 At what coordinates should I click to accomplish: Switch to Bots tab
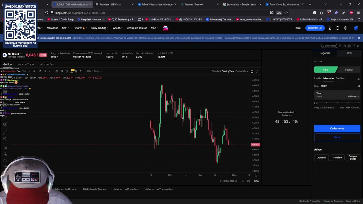click(350, 53)
